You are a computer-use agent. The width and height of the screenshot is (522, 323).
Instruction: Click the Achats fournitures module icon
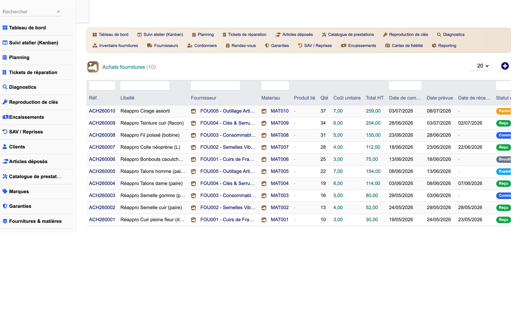pyautogui.click(x=93, y=67)
